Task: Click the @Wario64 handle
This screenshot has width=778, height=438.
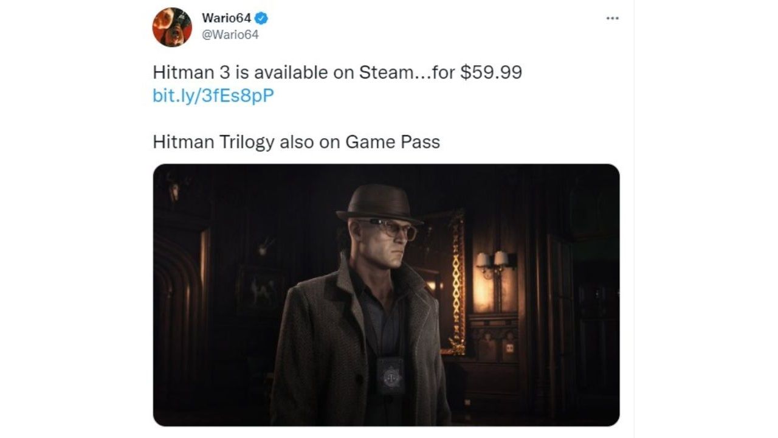Action: pos(230,35)
